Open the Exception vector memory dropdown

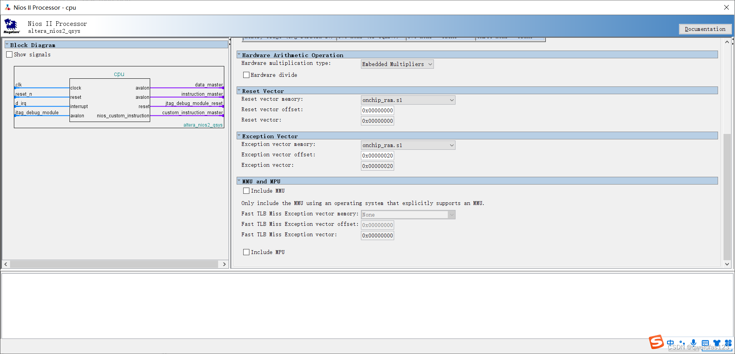pyautogui.click(x=408, y=145)
